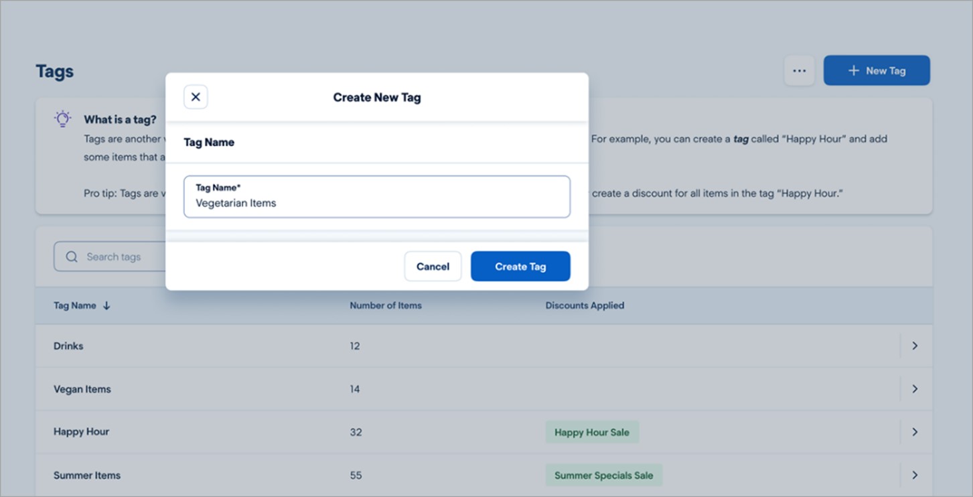Click the Tag Name section heading
Viewport: 973px width, 497px height.
coord(209,142)
